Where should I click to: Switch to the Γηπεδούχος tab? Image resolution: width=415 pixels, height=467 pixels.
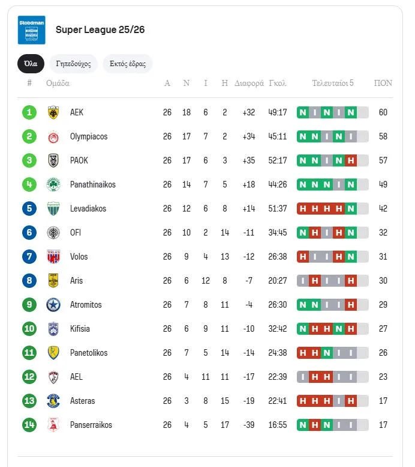[73, 64]
